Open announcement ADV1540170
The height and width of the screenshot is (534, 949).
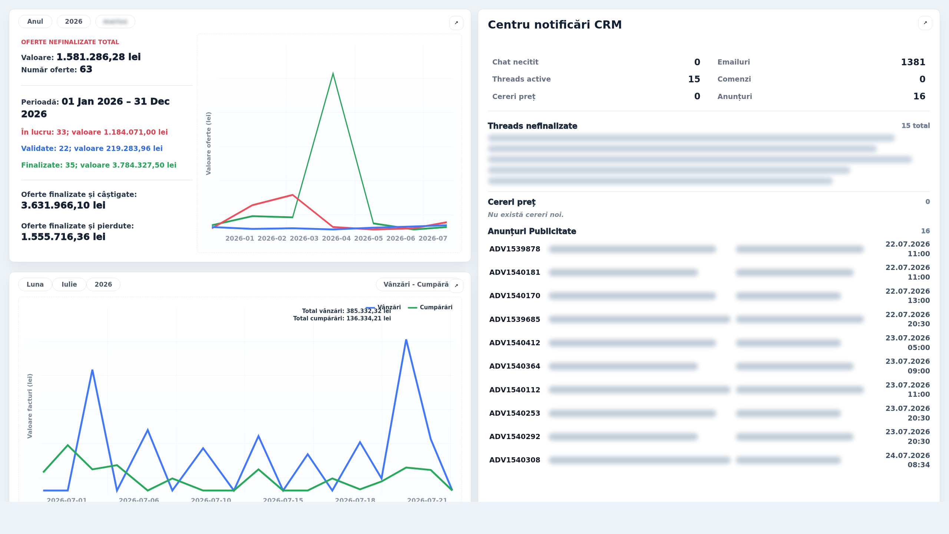[x=709, y=296]
